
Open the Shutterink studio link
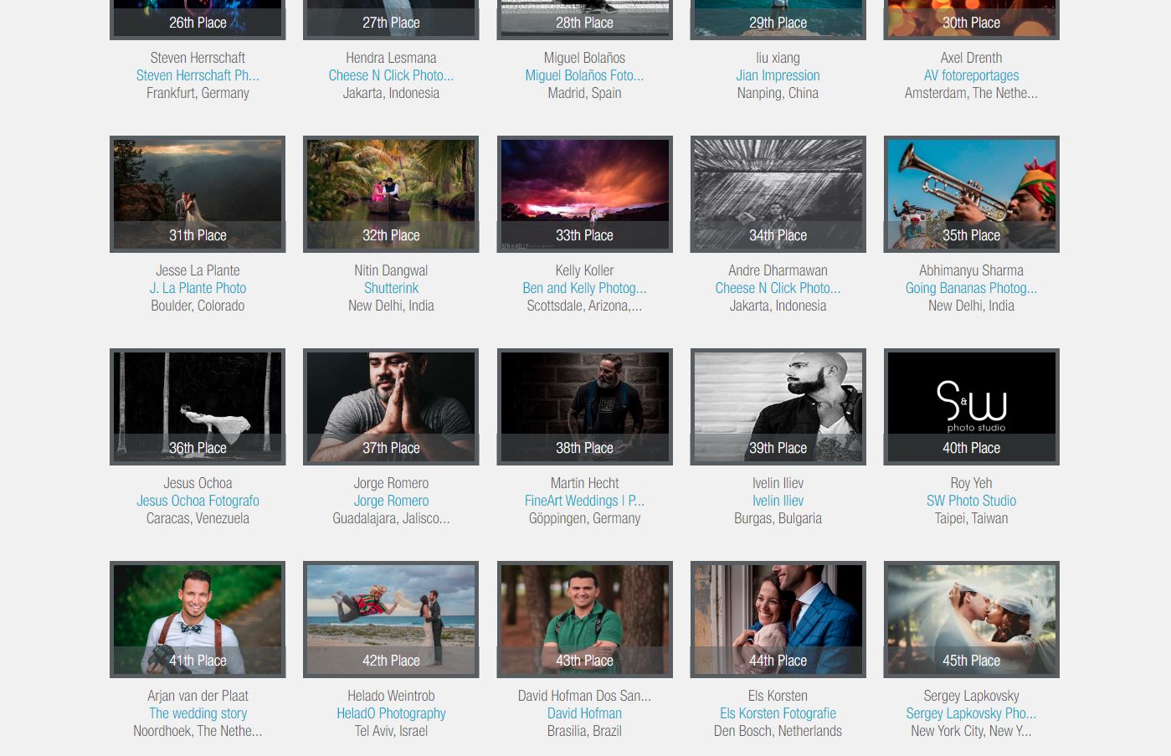pyautogui.click(x=391, y=288)
